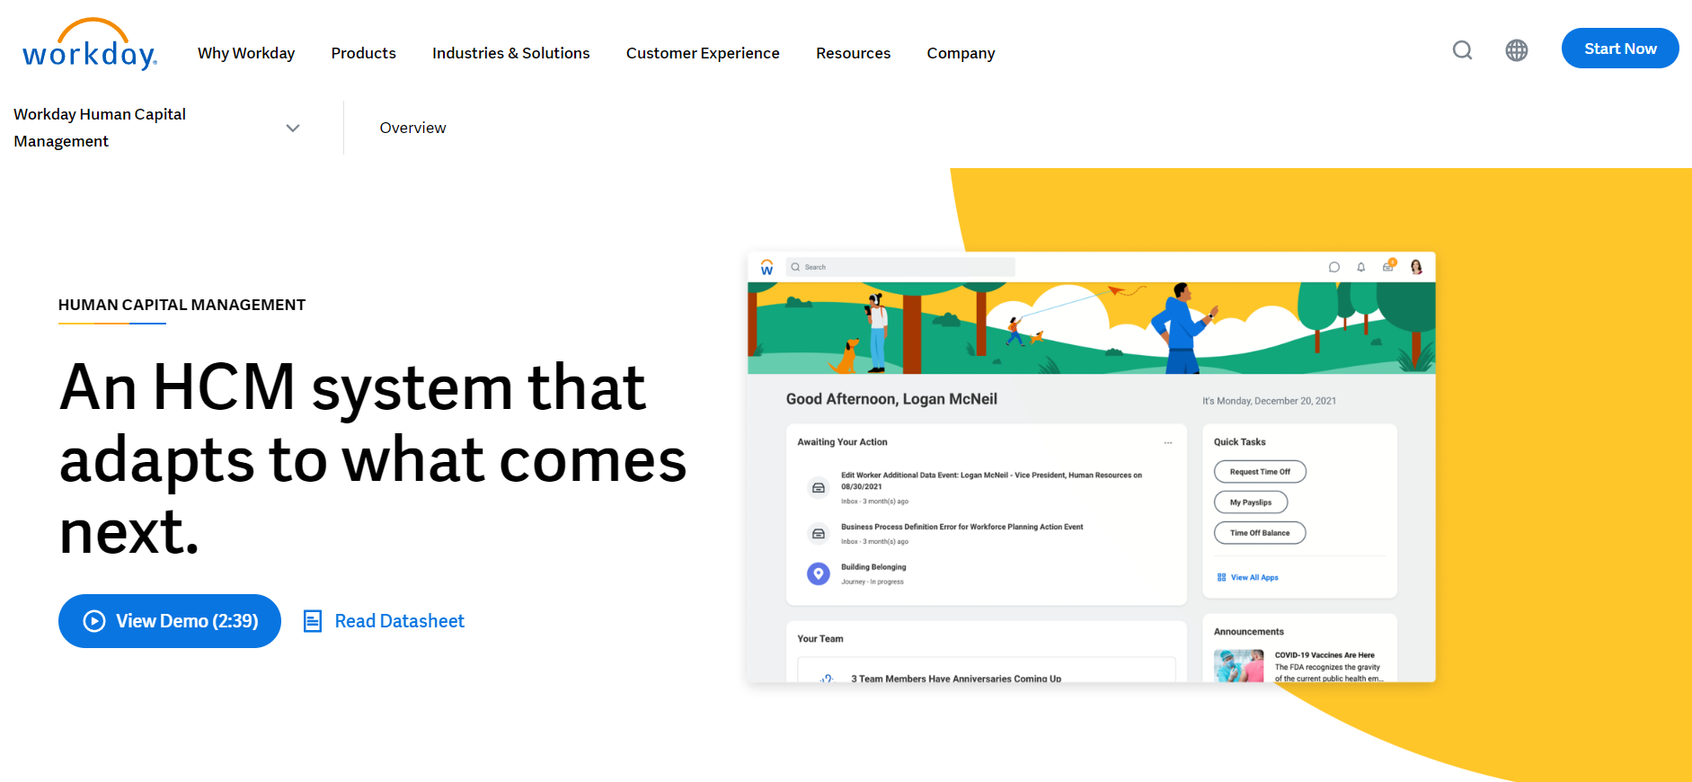Image resolution: width=1692 pixels, height=782 pixels.
Task: Play the View Demo (2:39) video
Action: [x=170, y=621]
